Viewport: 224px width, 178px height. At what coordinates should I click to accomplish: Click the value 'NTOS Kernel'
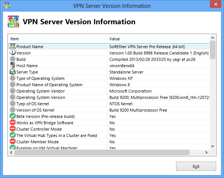[121, 104]
